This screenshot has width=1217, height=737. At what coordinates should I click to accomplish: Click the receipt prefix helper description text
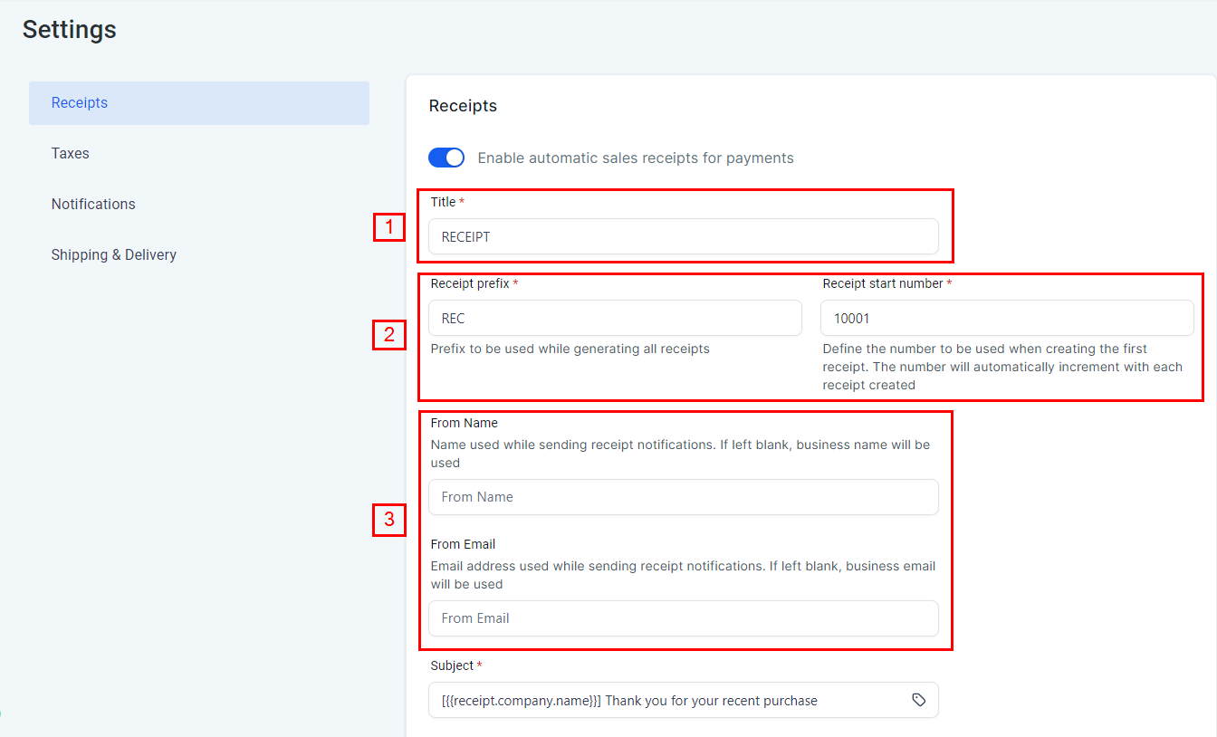point(570,349)
